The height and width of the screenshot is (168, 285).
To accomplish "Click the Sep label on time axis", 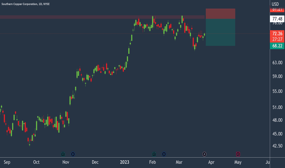I will click(7, 162).
